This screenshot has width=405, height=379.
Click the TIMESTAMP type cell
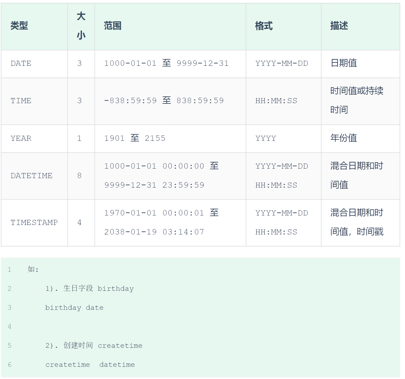click(x=34, y=223)
